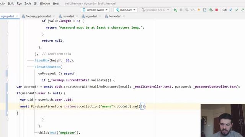The width and height of the screenshot is (245, 137).
Task: Click the return null; statement
Action: tap(53, 41)
